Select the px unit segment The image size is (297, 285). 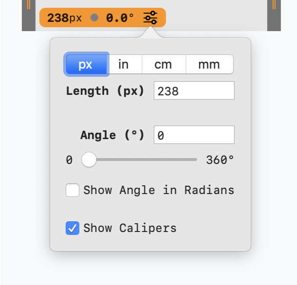point(86,64)
